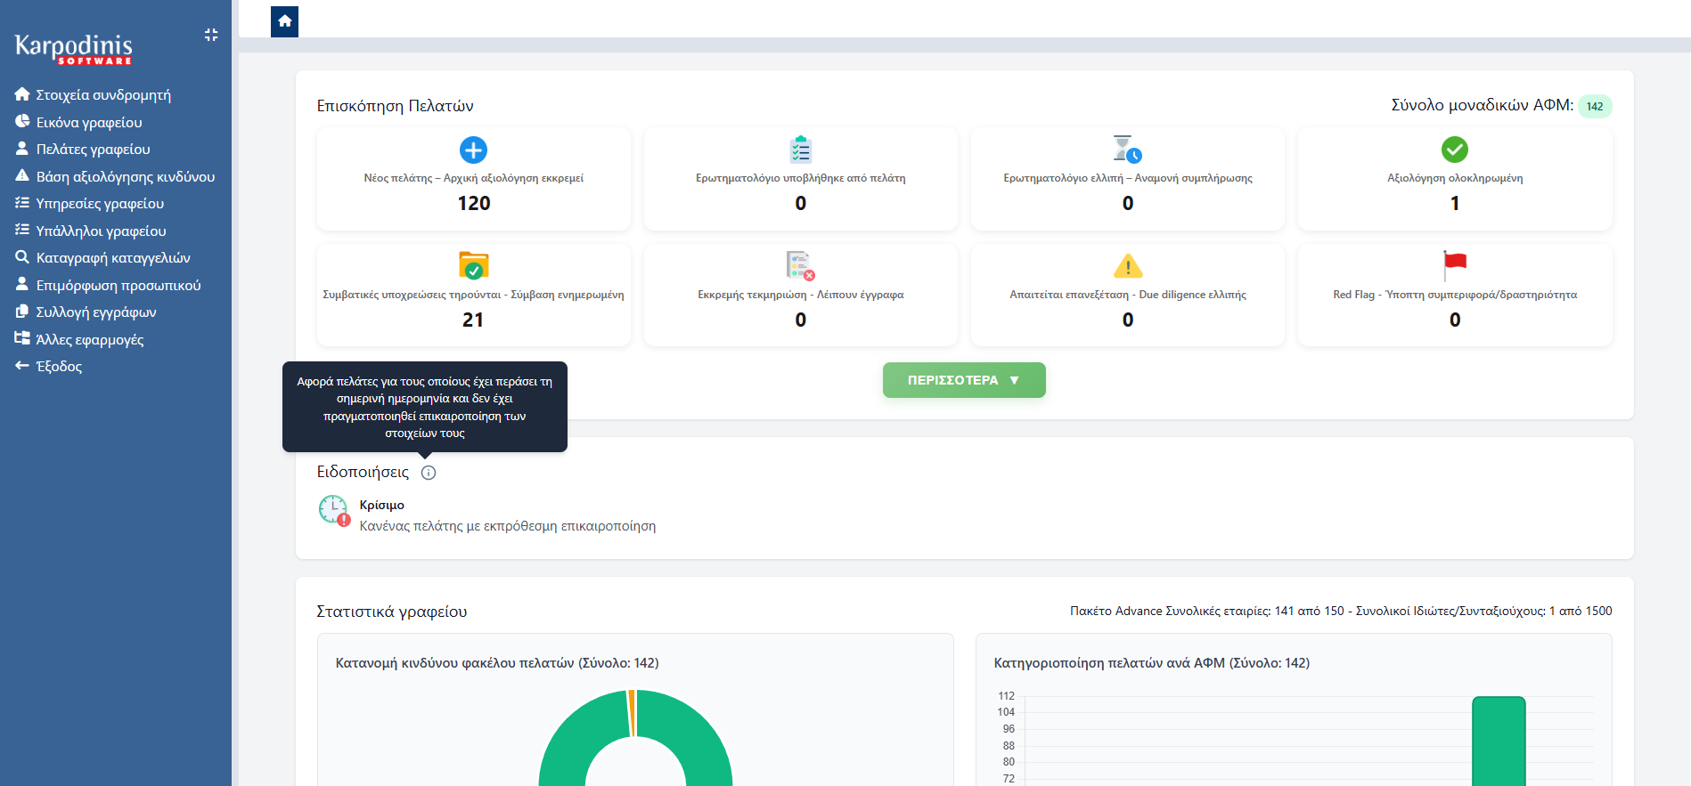Collapse the sidebar with the shrink icon
The height and width of the screenshot is (786, 1691).
211,35
